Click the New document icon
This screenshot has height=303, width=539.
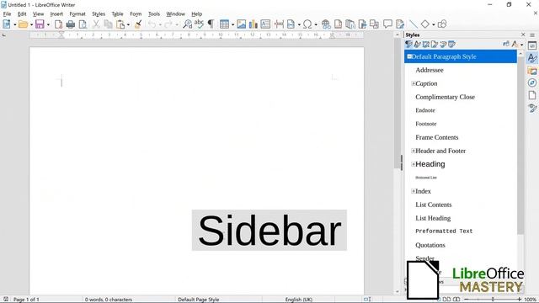(7, 24)
